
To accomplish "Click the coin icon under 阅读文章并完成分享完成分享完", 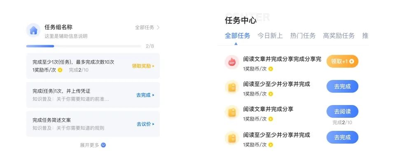I will click(271, 69).
